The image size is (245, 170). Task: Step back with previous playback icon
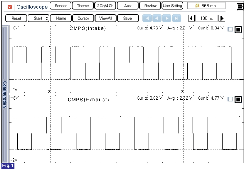pos(157,18)
